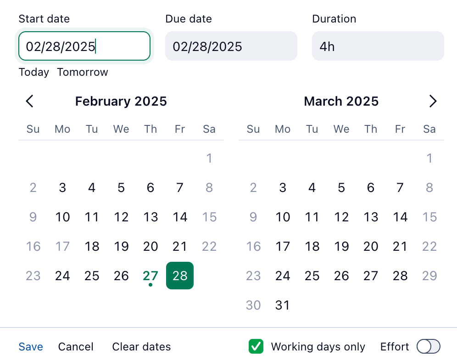Screen dimensions: 457x361
Task: Click the Duration field showing 4h
Action: point(378,46)
